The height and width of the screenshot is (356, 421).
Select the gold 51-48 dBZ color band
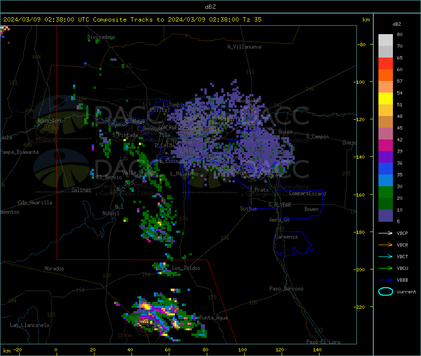point(385,110)
